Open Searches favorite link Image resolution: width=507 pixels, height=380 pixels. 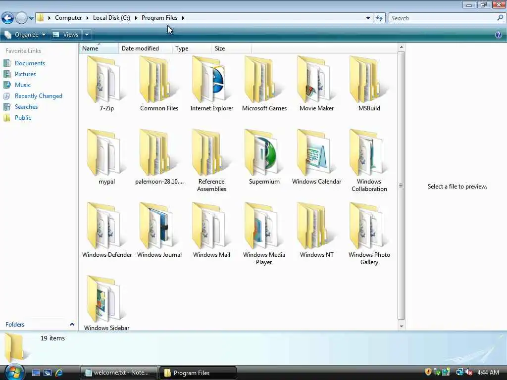point(26,107)
